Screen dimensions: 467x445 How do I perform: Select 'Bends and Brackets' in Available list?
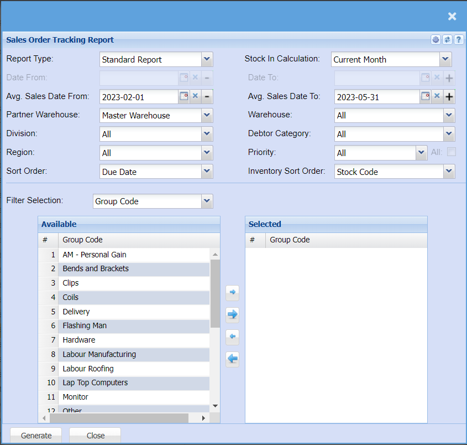[x=96, y=268]
